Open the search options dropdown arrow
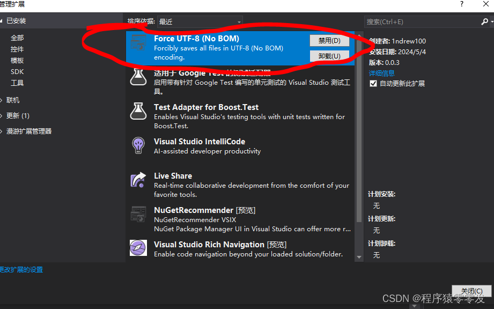 (x=492, y=22)
